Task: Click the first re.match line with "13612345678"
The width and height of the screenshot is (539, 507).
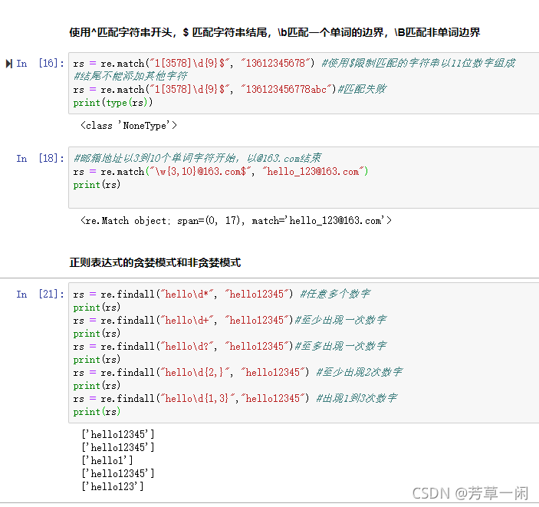Action: tap(294, 64)
